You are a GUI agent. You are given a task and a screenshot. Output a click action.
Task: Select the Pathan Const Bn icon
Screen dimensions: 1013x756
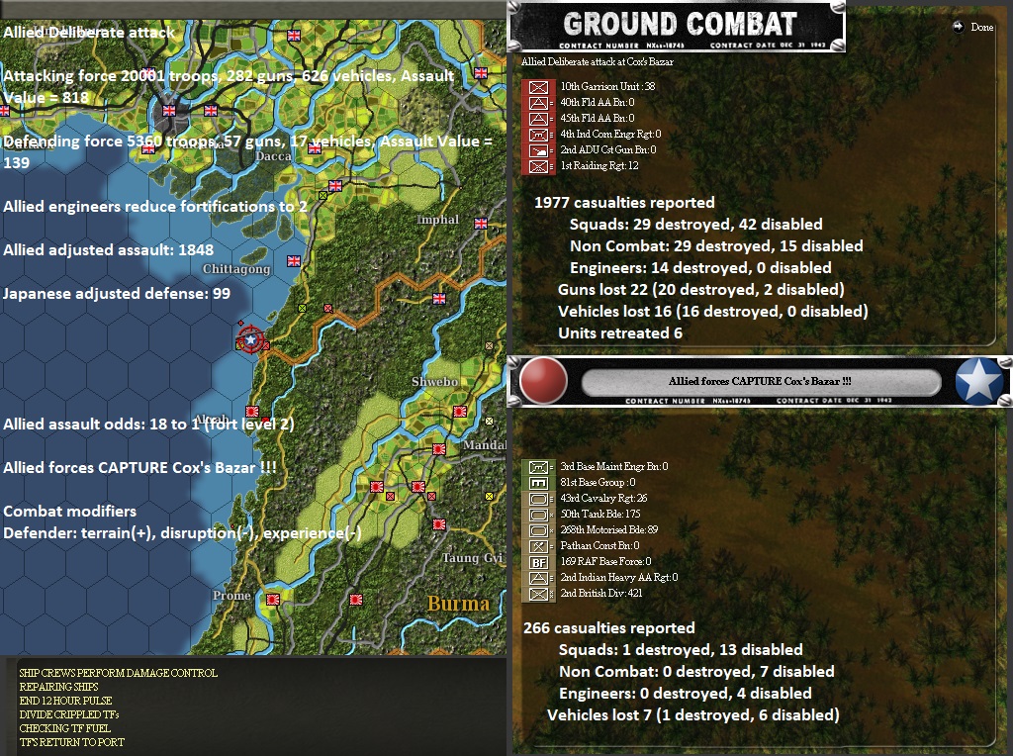tap(539, 546)
